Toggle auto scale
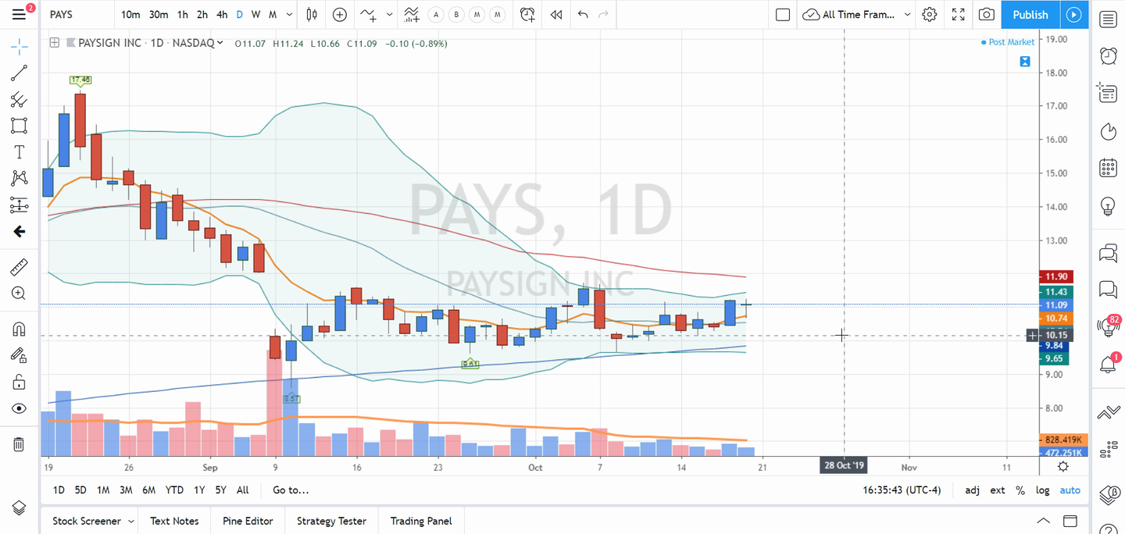The height and width of the screenshot is (534, 1125). coord(1070,490)
